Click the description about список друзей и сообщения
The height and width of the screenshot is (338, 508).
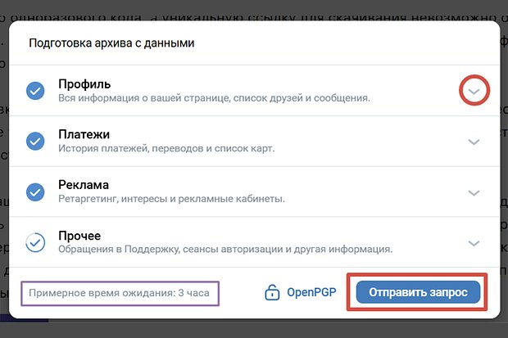(214, 97)
